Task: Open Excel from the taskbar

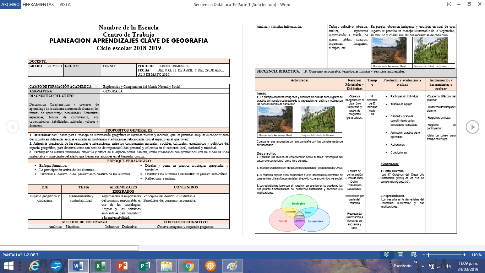Action: 101,266
